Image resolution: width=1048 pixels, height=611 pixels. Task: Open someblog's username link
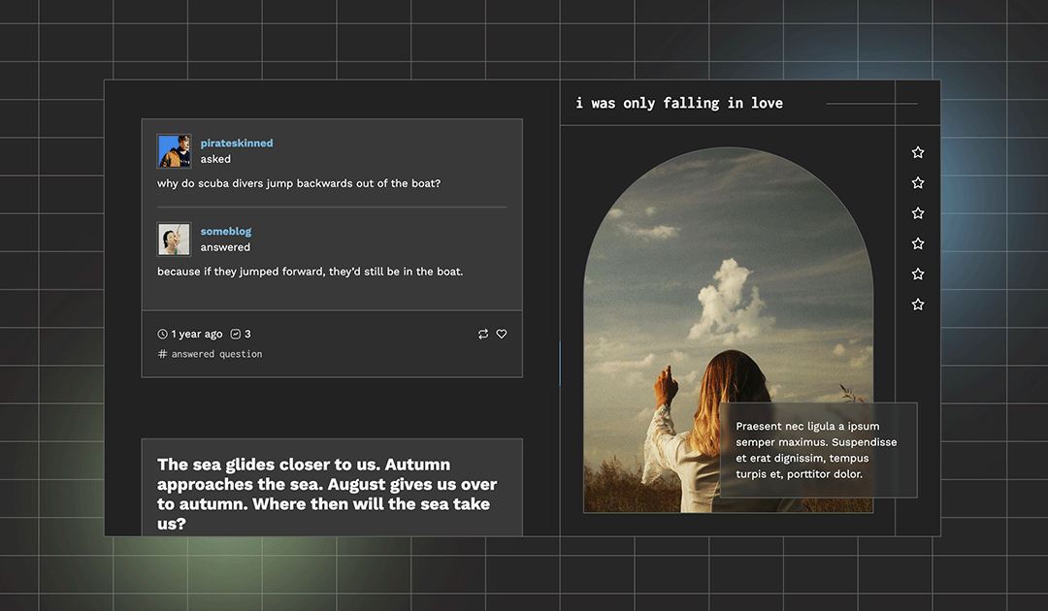226,231
